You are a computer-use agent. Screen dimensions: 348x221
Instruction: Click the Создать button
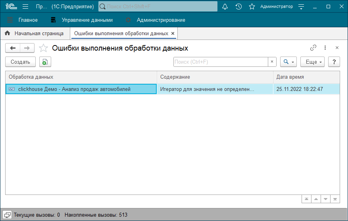click(20, 62)
